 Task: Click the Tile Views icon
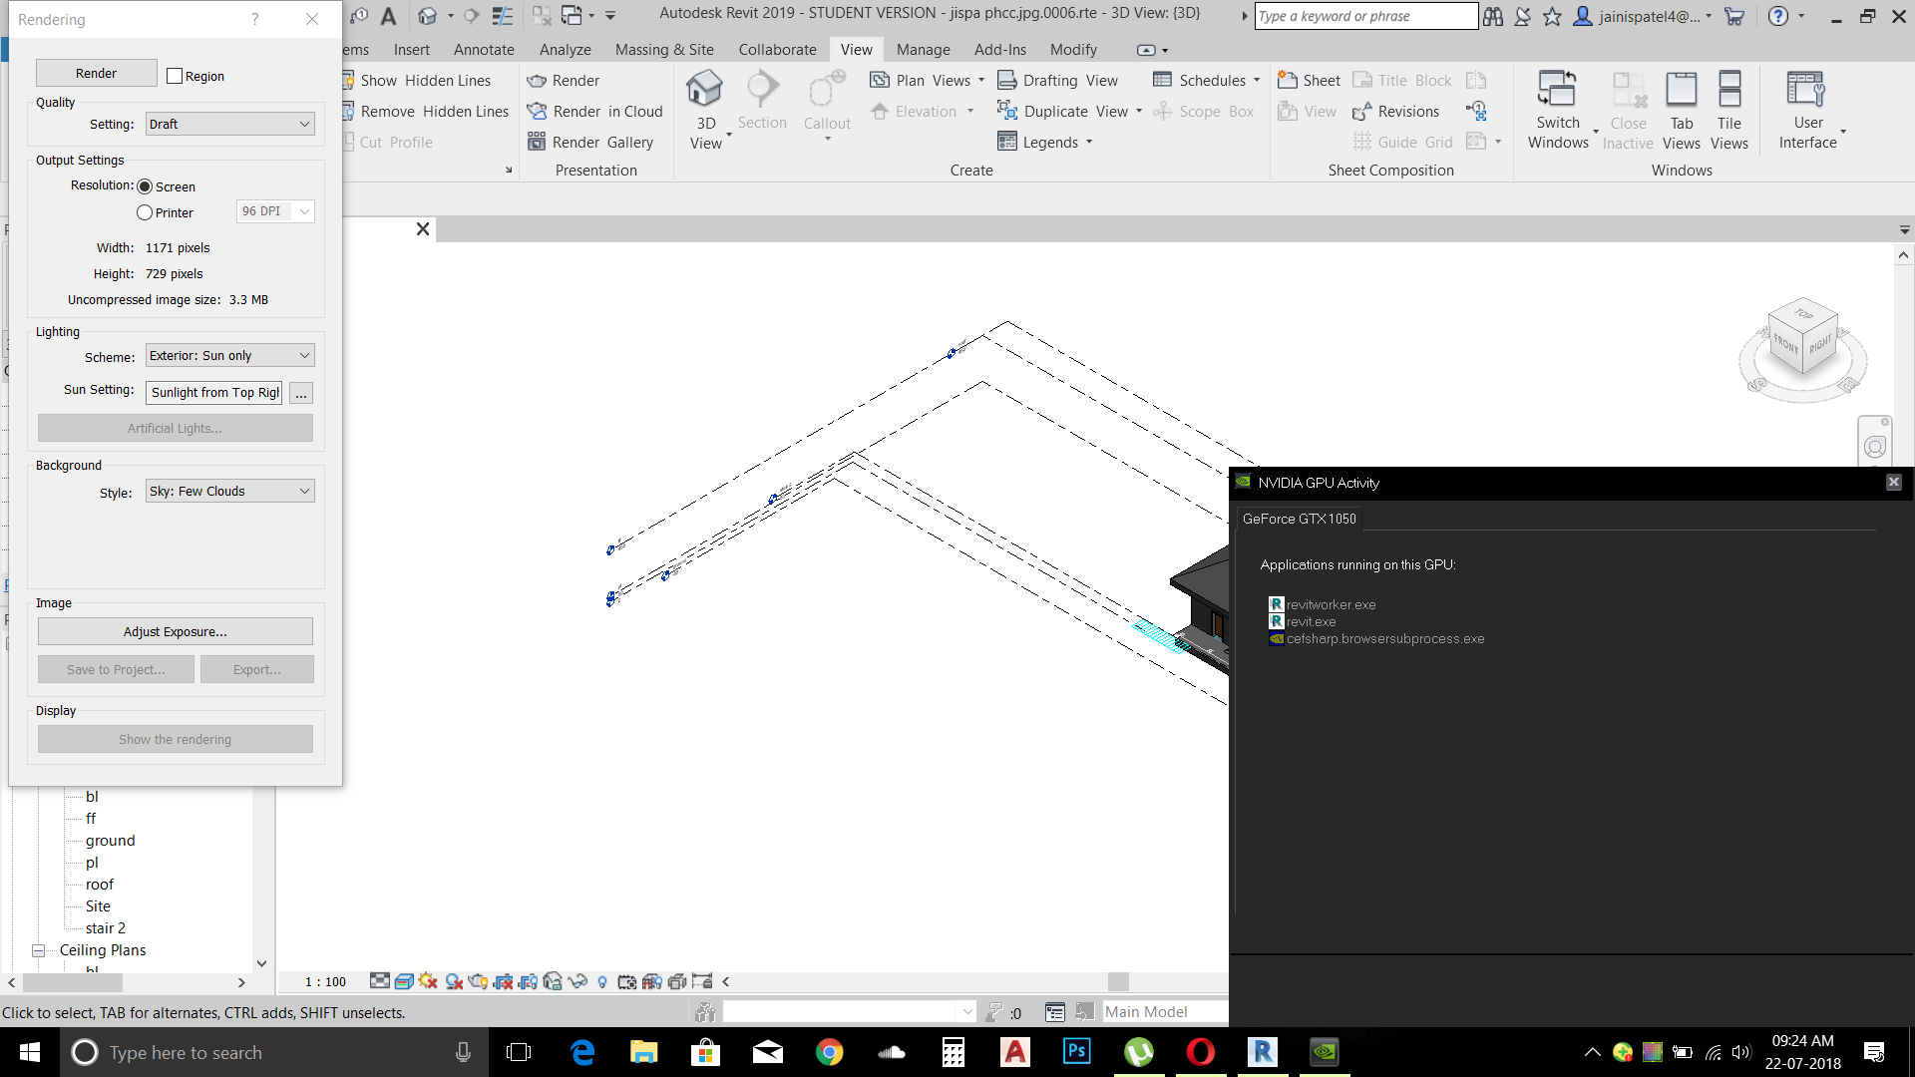click(x=1729, y=90)
